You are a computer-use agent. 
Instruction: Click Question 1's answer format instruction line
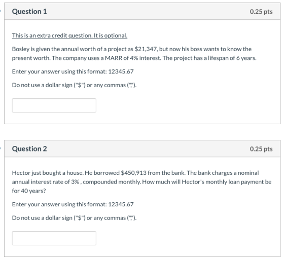(73, 71)
